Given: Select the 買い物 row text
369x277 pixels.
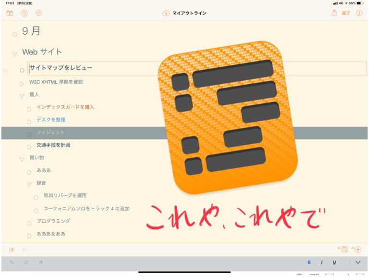Looking at the screenshot, I should click(x=37, y=158).
